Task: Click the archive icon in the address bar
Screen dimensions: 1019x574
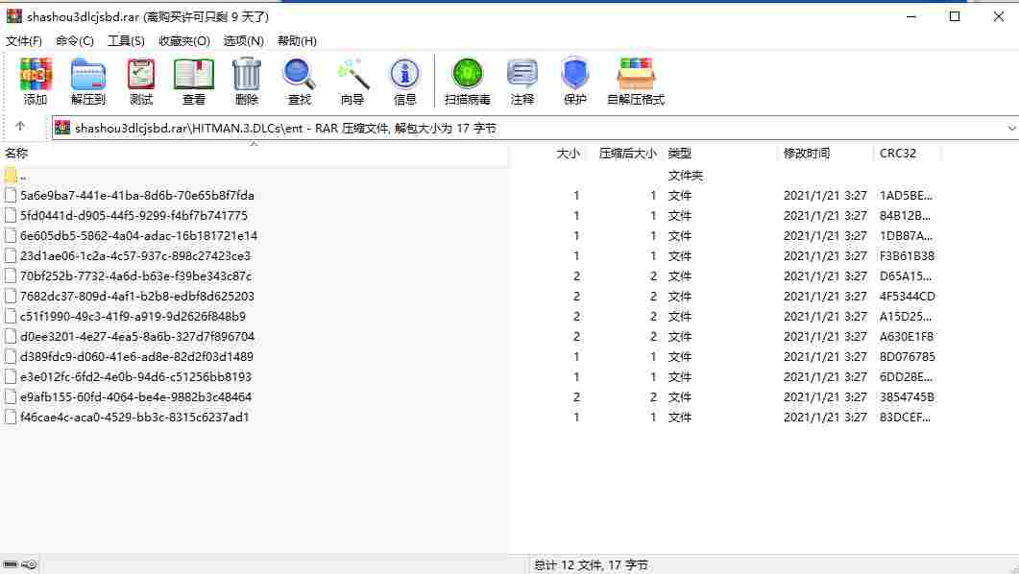Action: click(x=62, y=128)
